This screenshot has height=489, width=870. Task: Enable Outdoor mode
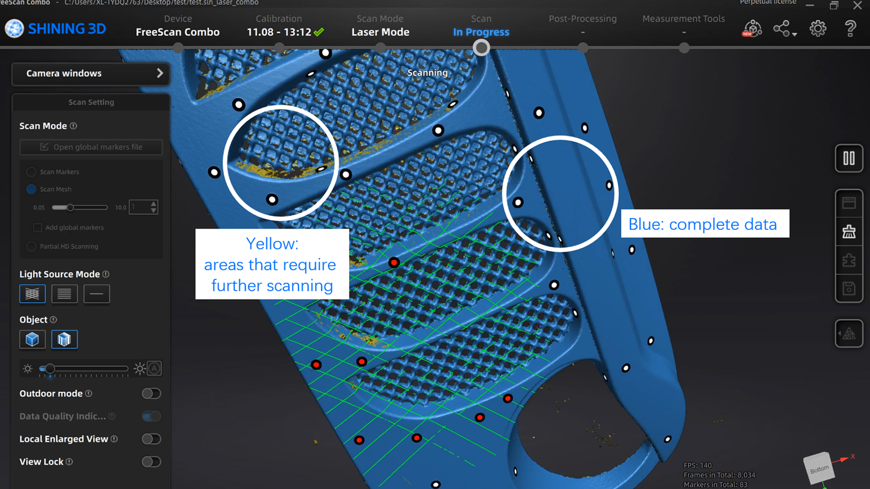tap(151, 393)
